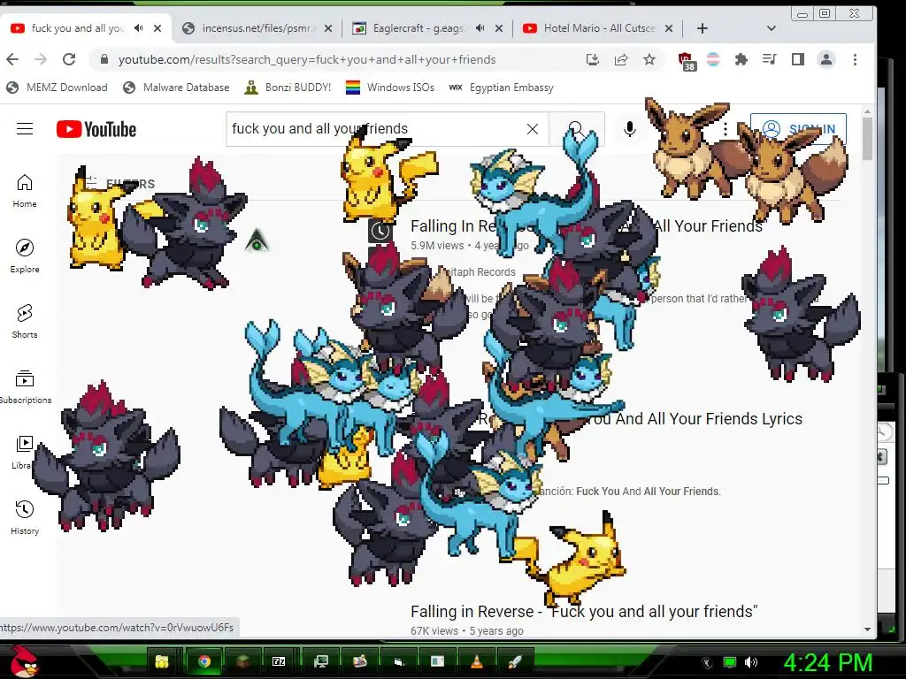Open Bonzi BUDDY! bookmark
The image size is (906, 679).
(288, 88)
